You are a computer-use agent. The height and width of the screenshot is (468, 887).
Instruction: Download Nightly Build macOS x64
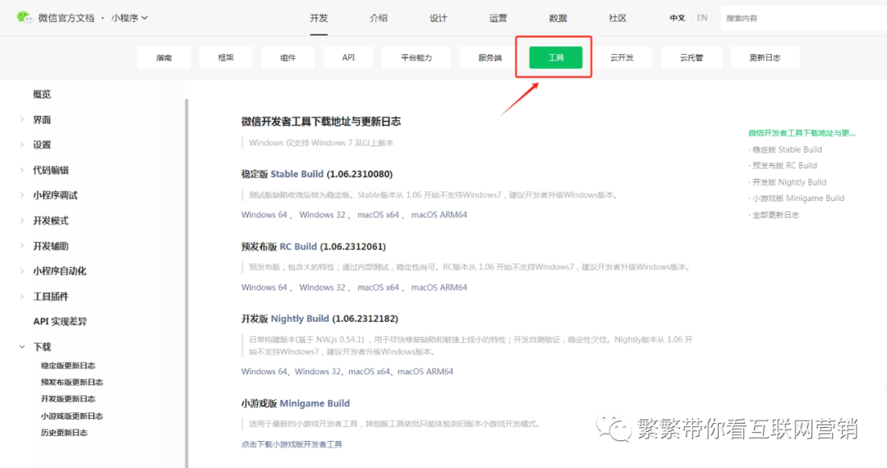370,371
